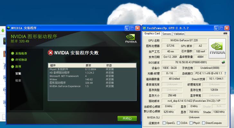Select the HD 音频驱动程序 row

click(92, 73)
